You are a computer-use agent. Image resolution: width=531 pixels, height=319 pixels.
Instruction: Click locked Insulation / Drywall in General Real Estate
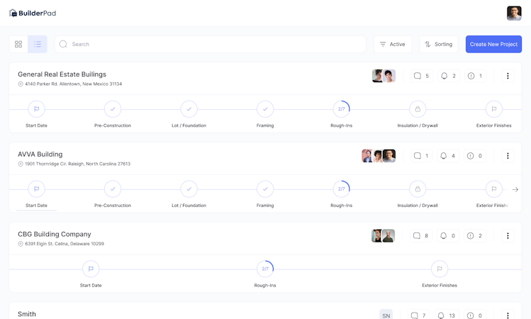(x=418, y=109)
